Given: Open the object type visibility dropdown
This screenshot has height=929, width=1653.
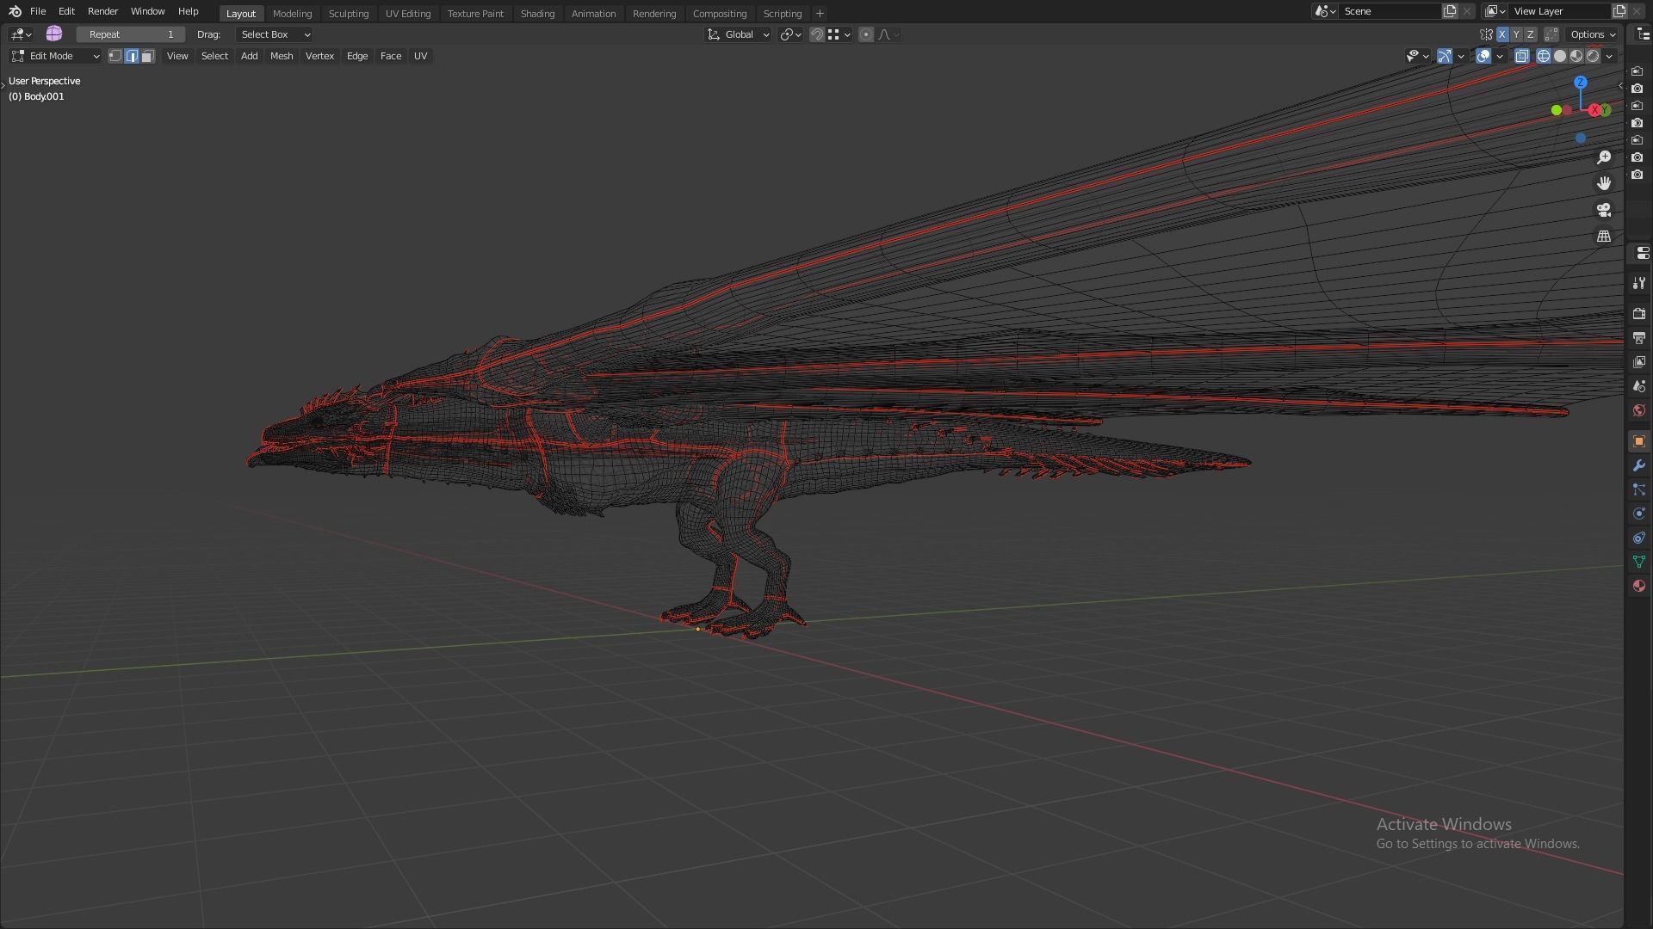Looking at the screenshot, I should (x=1417, y=56).
